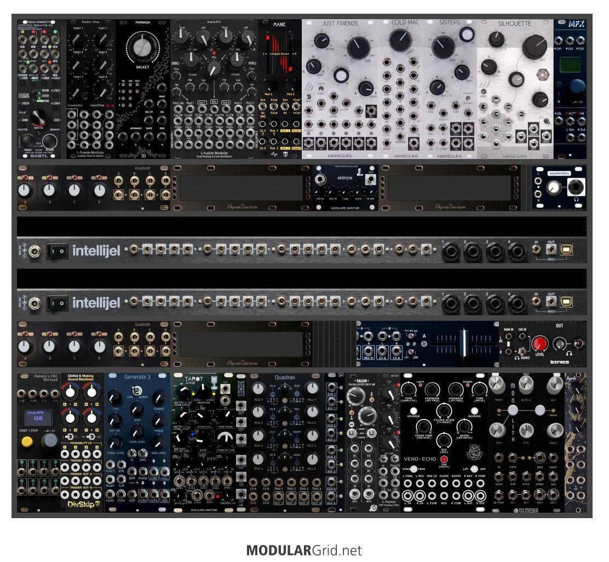Click the blue knob on the MFX module
The height and width of the screenshot is (562, 609).
click(x=578, y=86)
